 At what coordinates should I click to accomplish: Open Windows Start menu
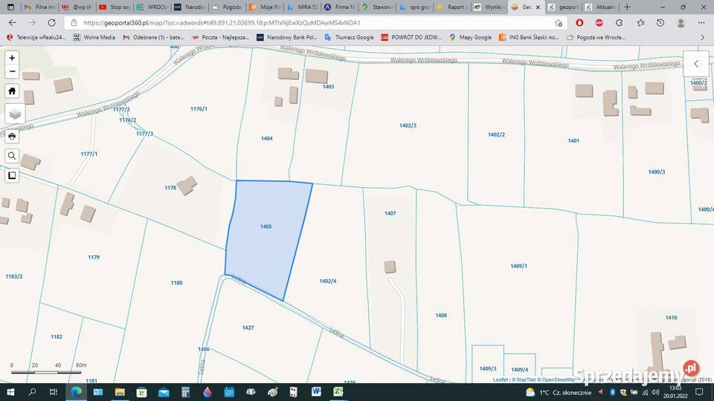click(10, 391)
